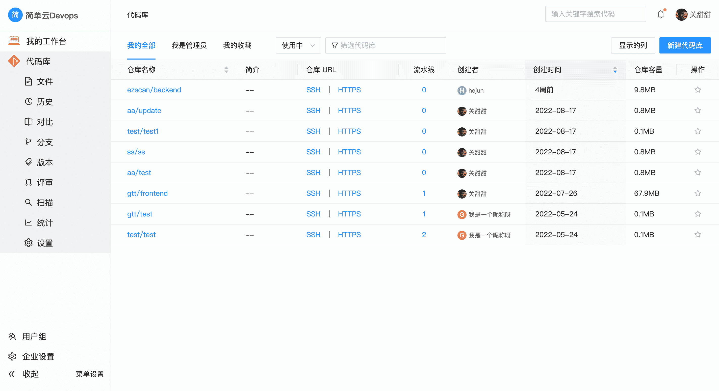Viewport: 719px width, 391px height.
Task: Click the 版本 tag icon
Action: 28,162
